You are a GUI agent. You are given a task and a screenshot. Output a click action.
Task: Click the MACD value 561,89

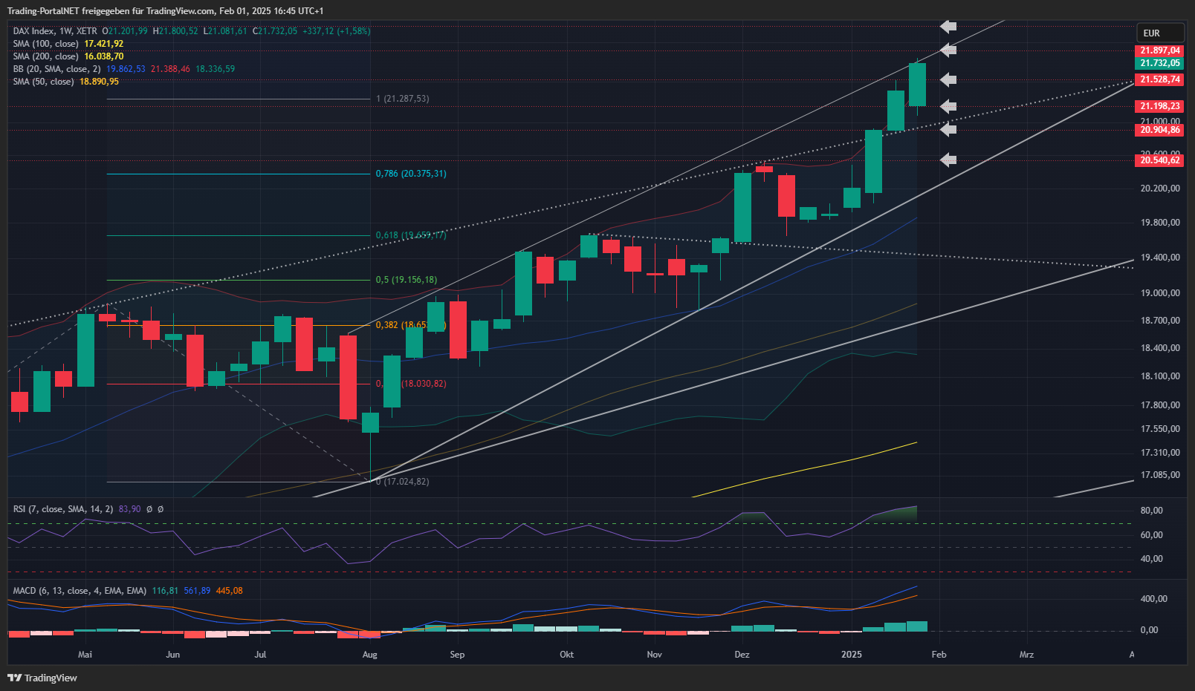[198, 591]
